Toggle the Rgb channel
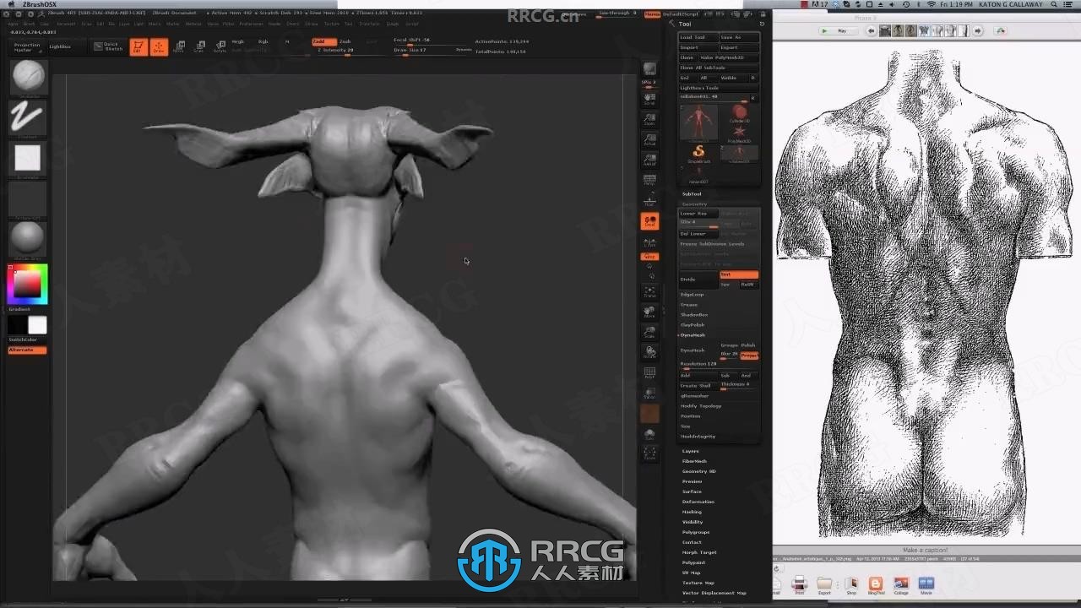 (263, 41)
